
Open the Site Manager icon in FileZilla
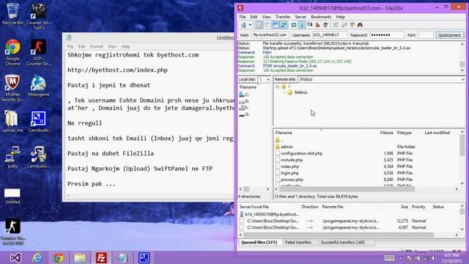[x=243, y=25]
